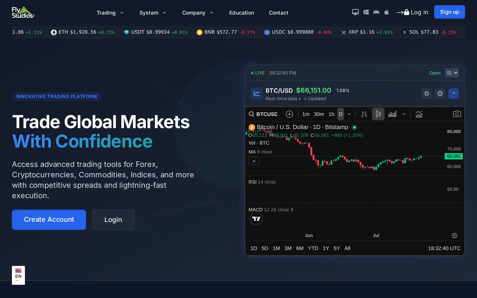Open the 1D timeframe dropdown in widget header
Image resolution: width=477 pixels, height=298 pixels.
click(x=452, y=73)
